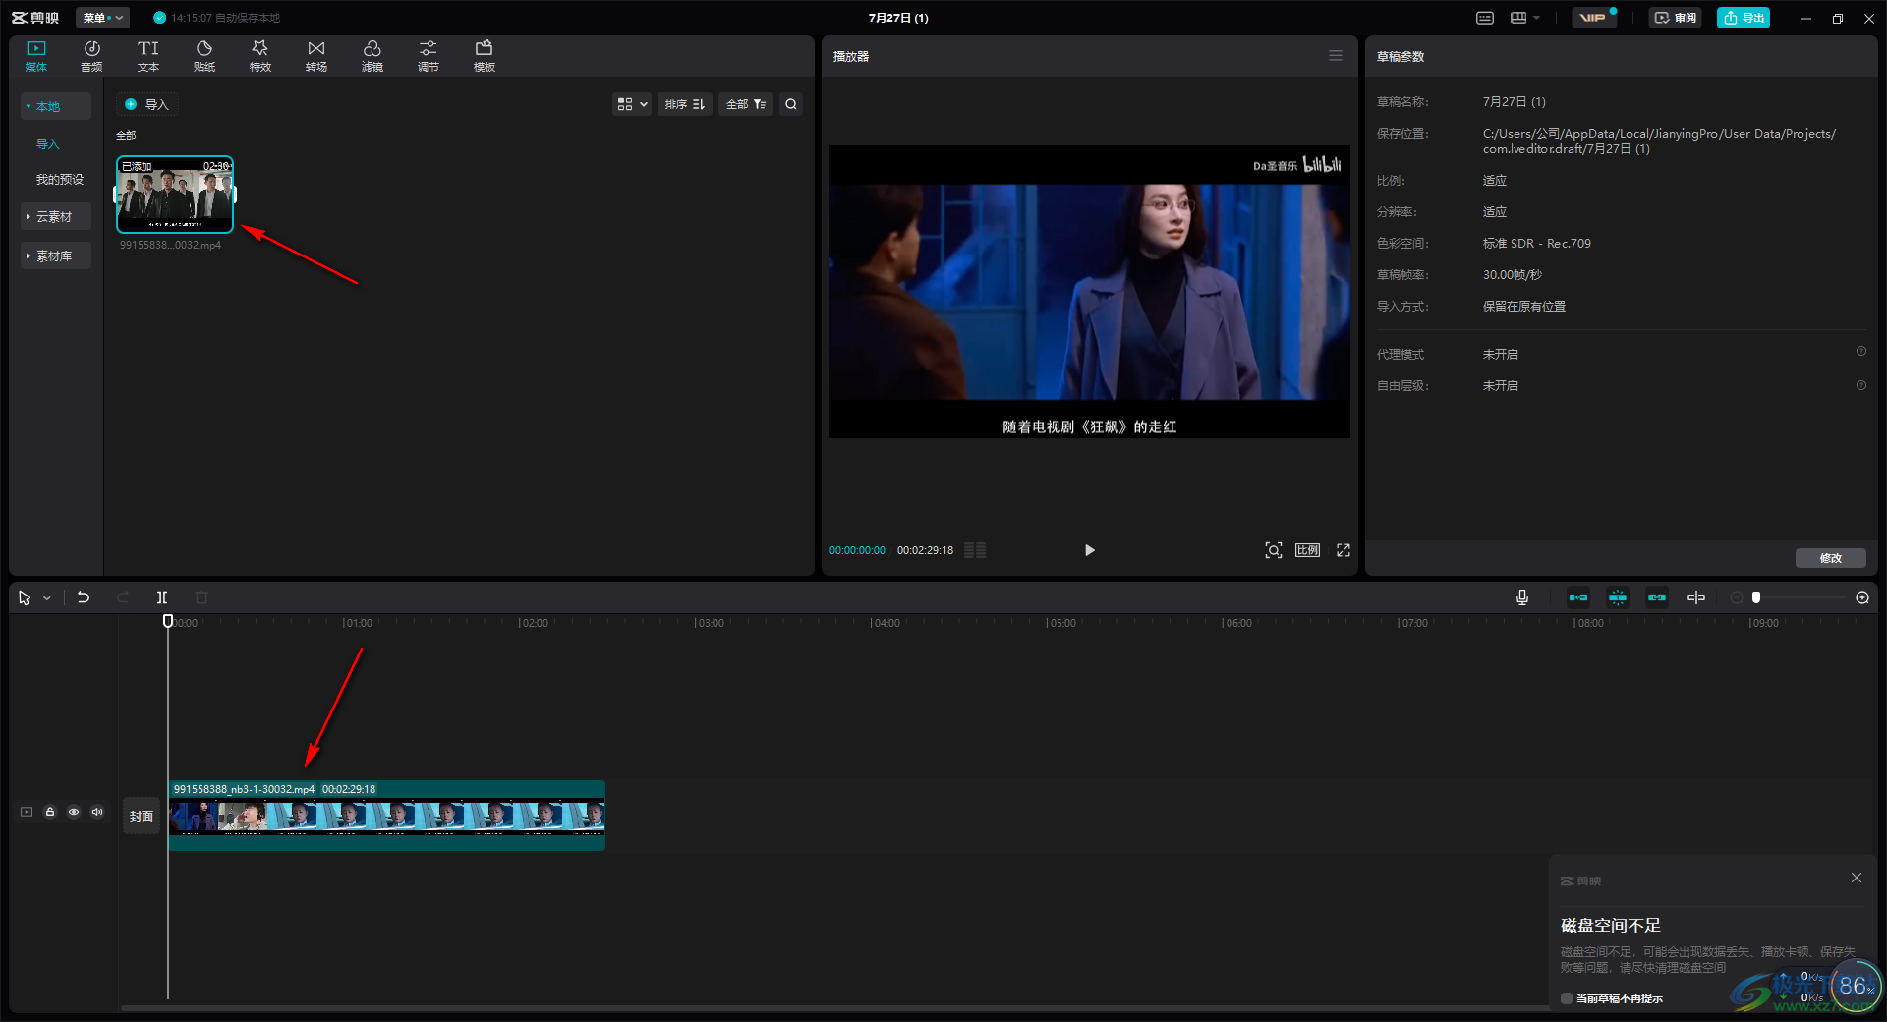This screenshot has height=1022, width=1887.
Task: Click the 自由层级 info icon
Action: click(1861, 385)
